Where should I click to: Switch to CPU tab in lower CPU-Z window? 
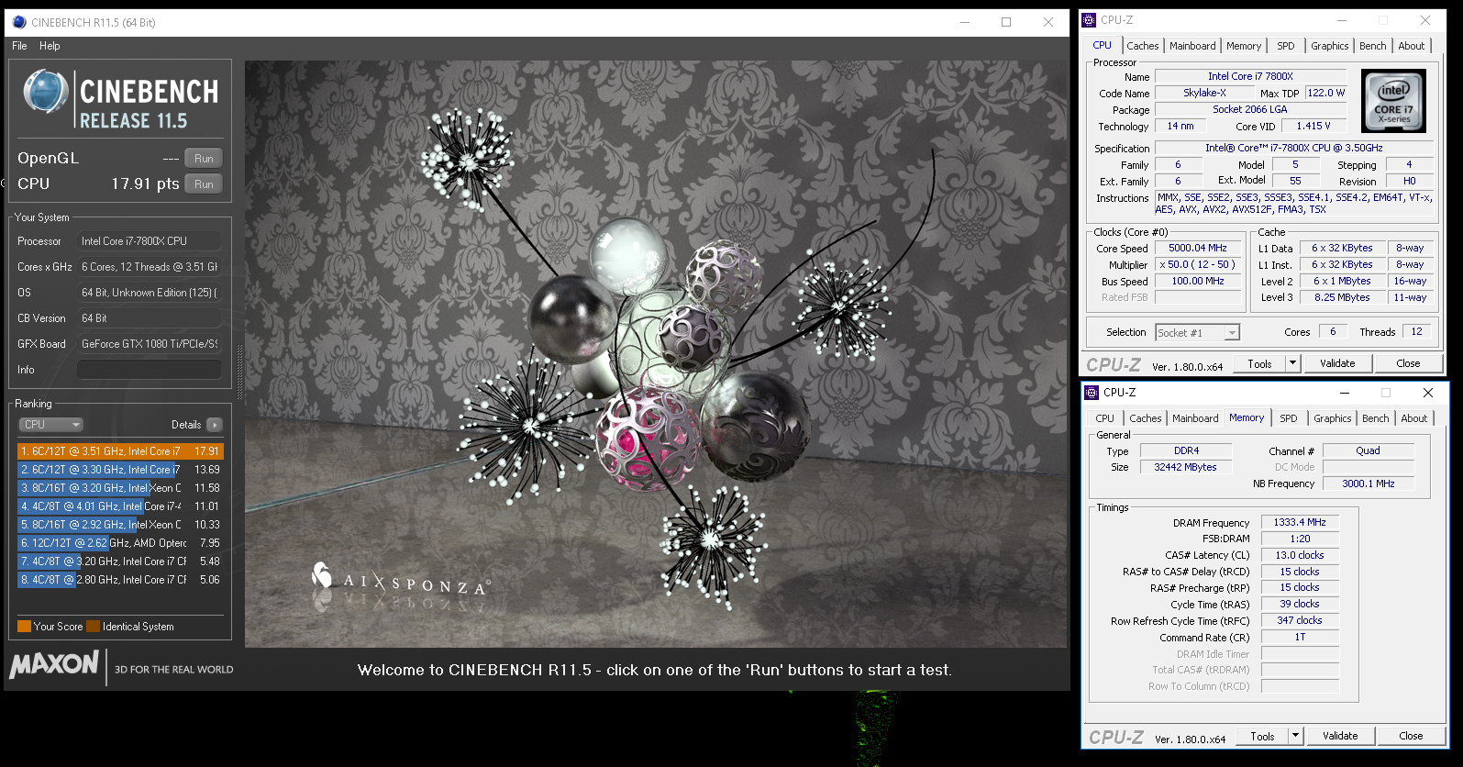(x=1104, y=418)
